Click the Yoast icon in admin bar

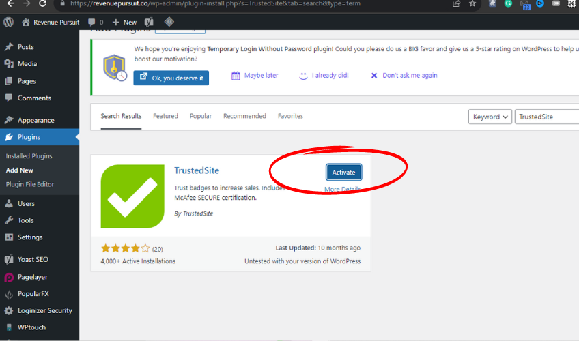(x=149, y=22)
